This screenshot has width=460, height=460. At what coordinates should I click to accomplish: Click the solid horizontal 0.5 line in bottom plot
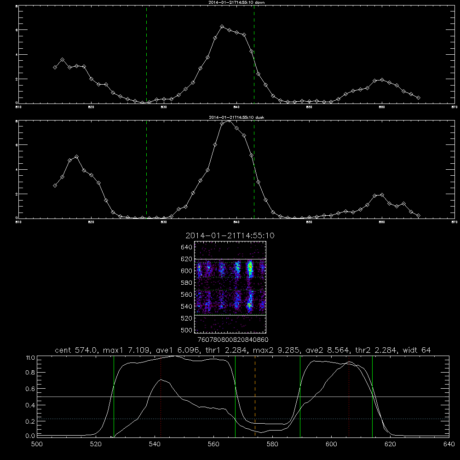[243, 397]
